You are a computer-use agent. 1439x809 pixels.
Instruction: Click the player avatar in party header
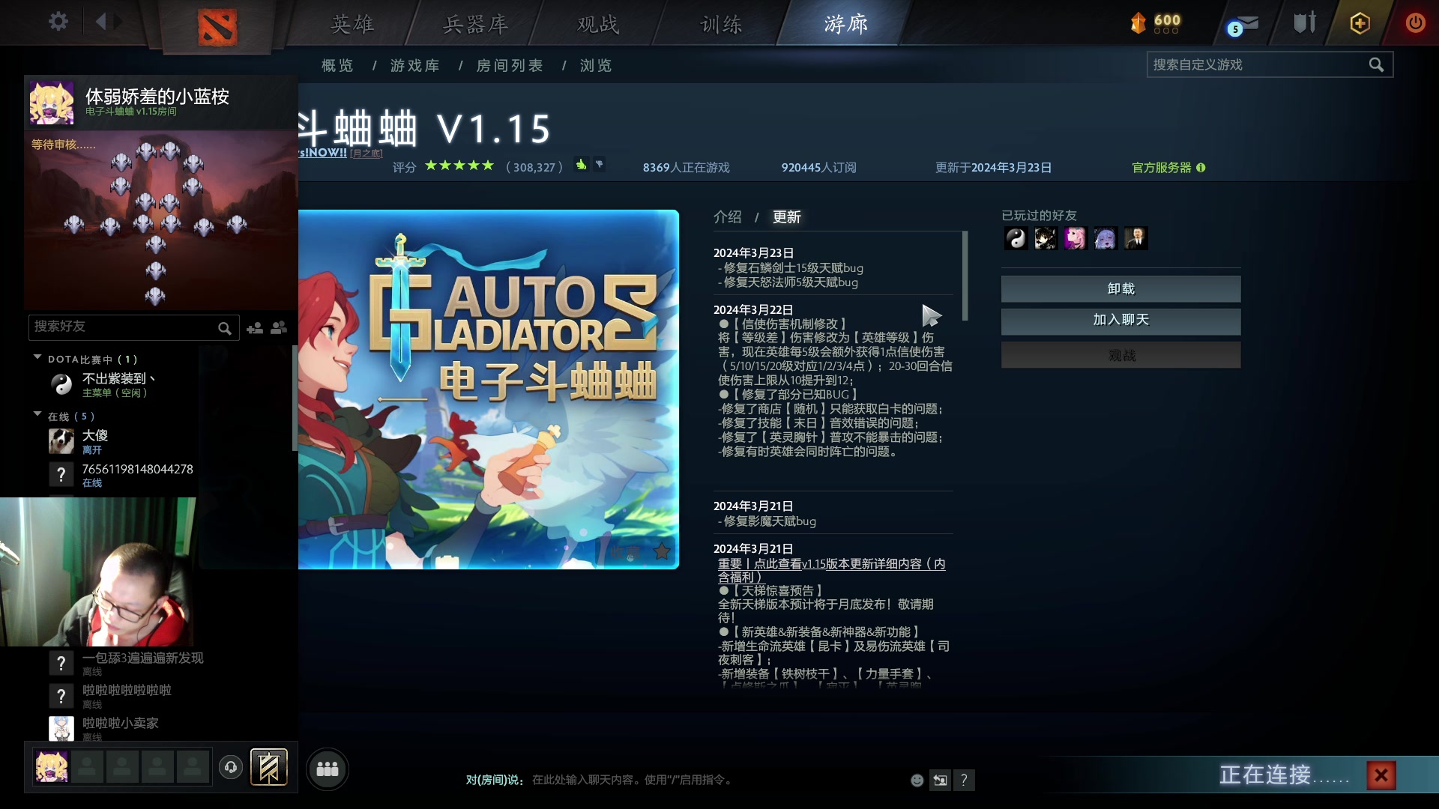pyautogui.click(x=52, y=103)
